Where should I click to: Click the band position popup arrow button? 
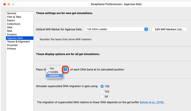pos(65,69)
